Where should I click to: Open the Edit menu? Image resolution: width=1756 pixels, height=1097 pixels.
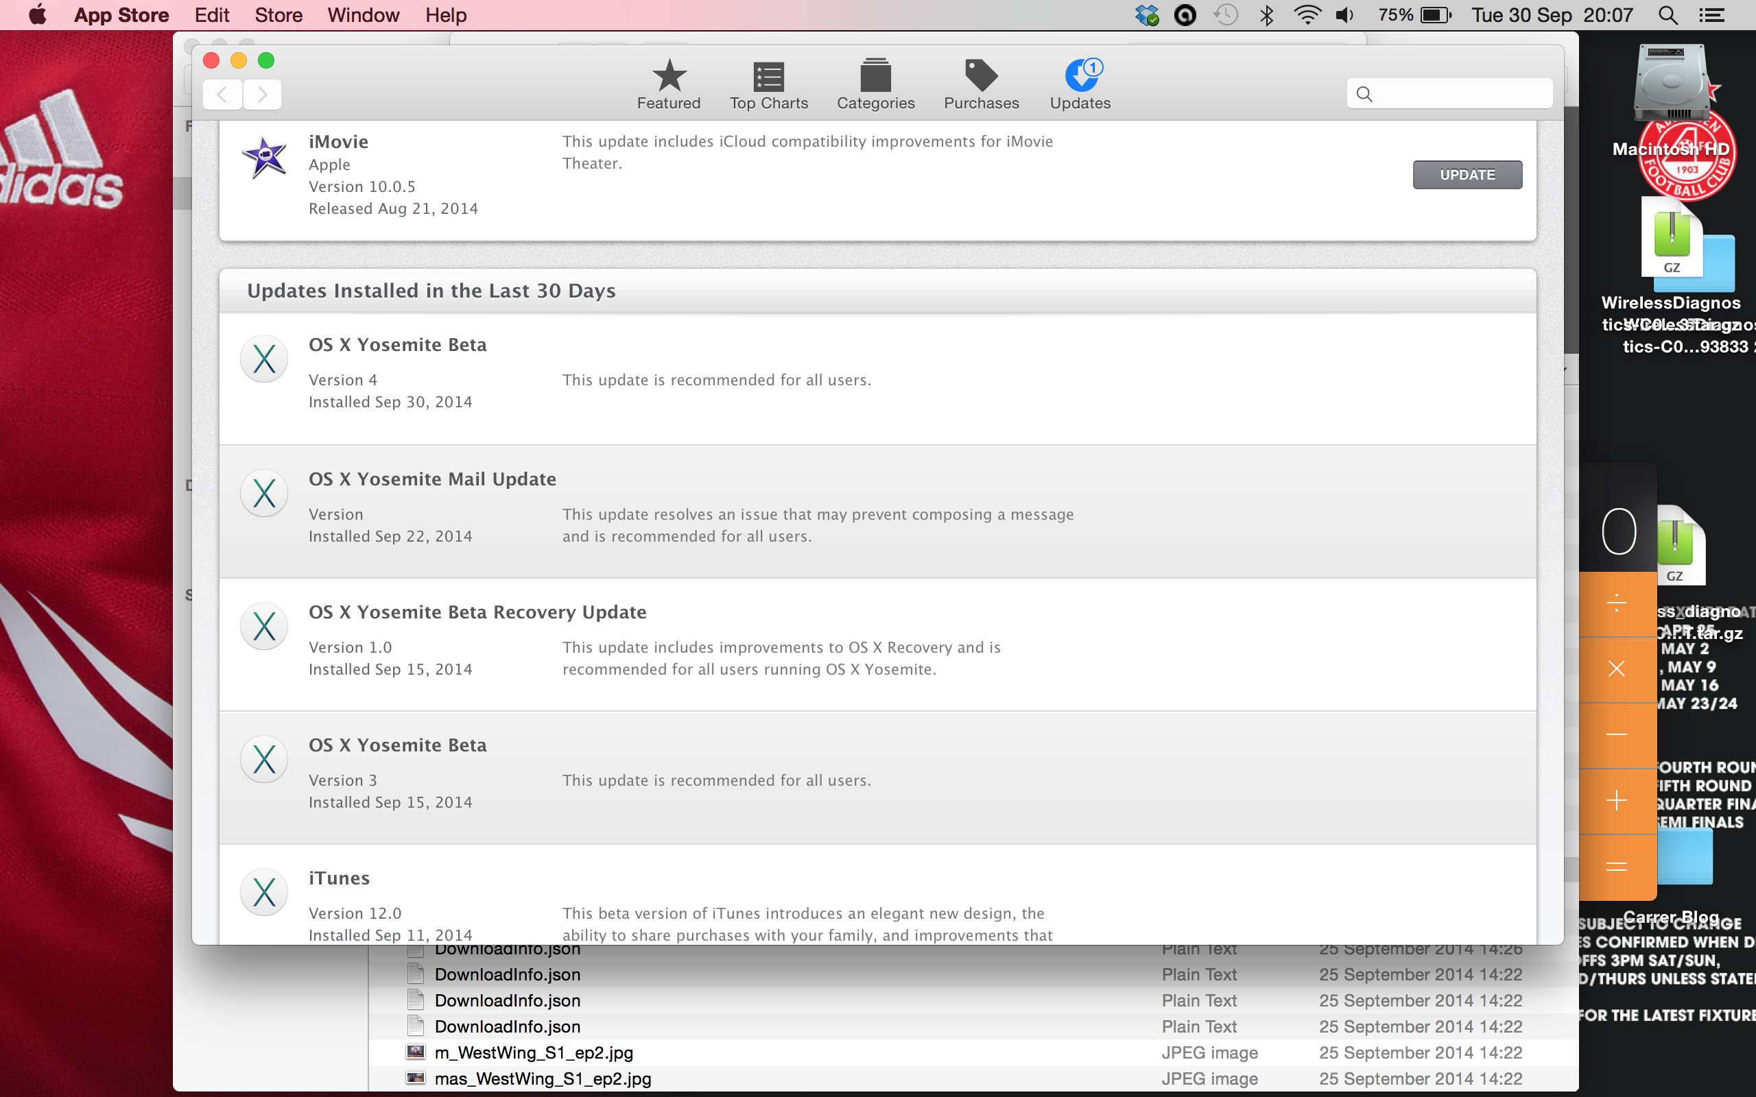[212, 14]
